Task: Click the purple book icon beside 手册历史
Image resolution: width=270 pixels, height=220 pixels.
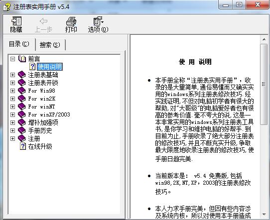Action: [22, 130]
